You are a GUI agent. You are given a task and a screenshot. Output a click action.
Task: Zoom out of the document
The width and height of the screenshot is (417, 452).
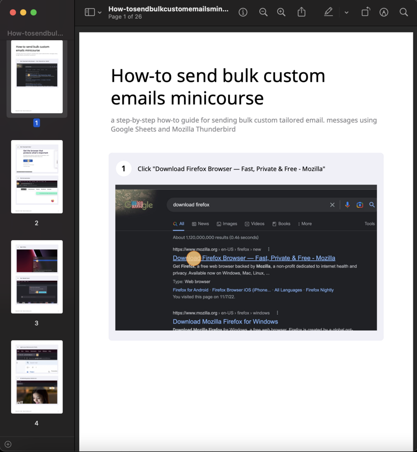click(263, 12)
